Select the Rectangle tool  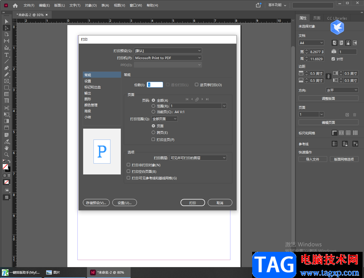coord(7,87)
